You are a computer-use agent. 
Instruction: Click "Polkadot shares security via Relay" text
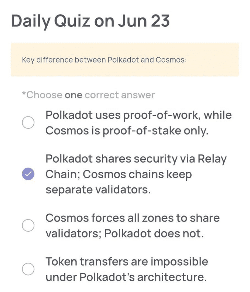(x=136, y=159)
